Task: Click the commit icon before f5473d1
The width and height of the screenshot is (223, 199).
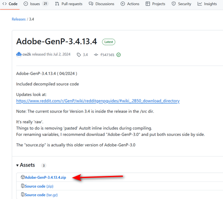Action: point(96,55)
